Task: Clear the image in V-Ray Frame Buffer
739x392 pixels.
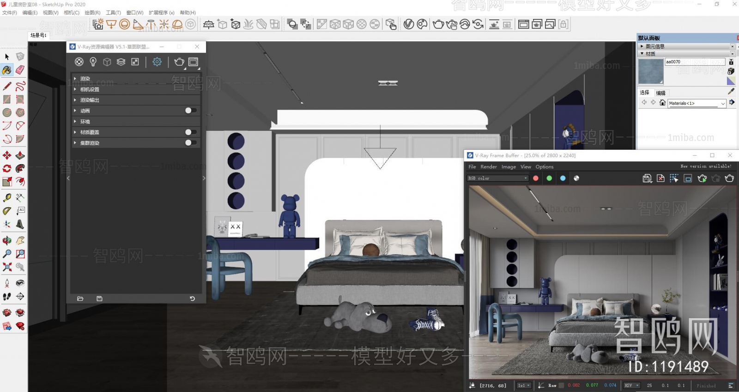Action: tap(660, 178)
